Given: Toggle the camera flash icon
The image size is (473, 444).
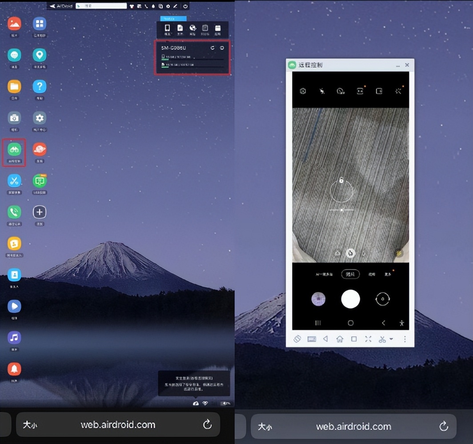Looking at the screenshot, I should pyautogui.click(x=322, y=91).
